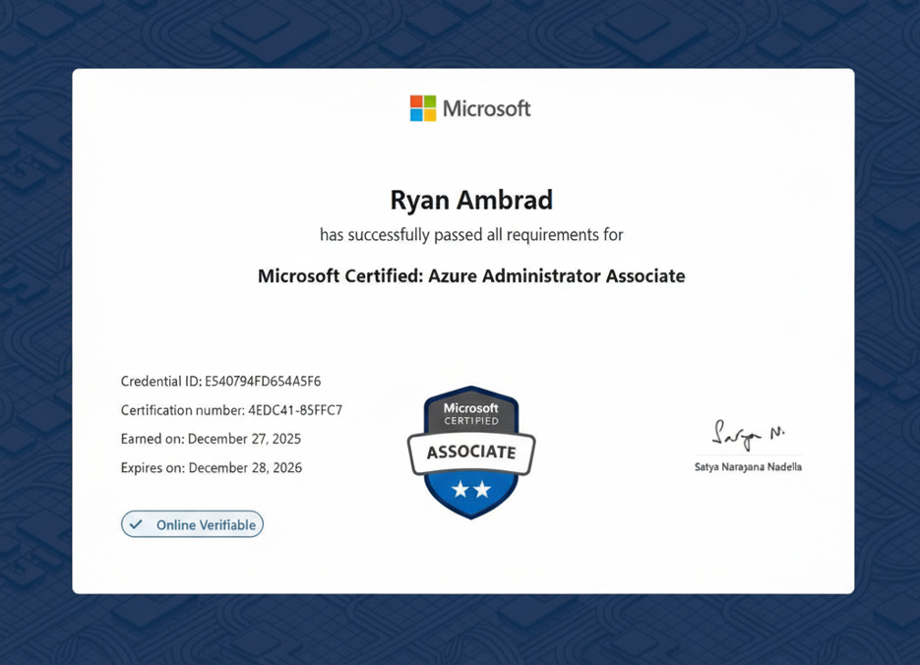Click the Credential ID value E540794FD654A5F6
The width and height of the screenshot is (920, 665).
[x=263, y=381]
